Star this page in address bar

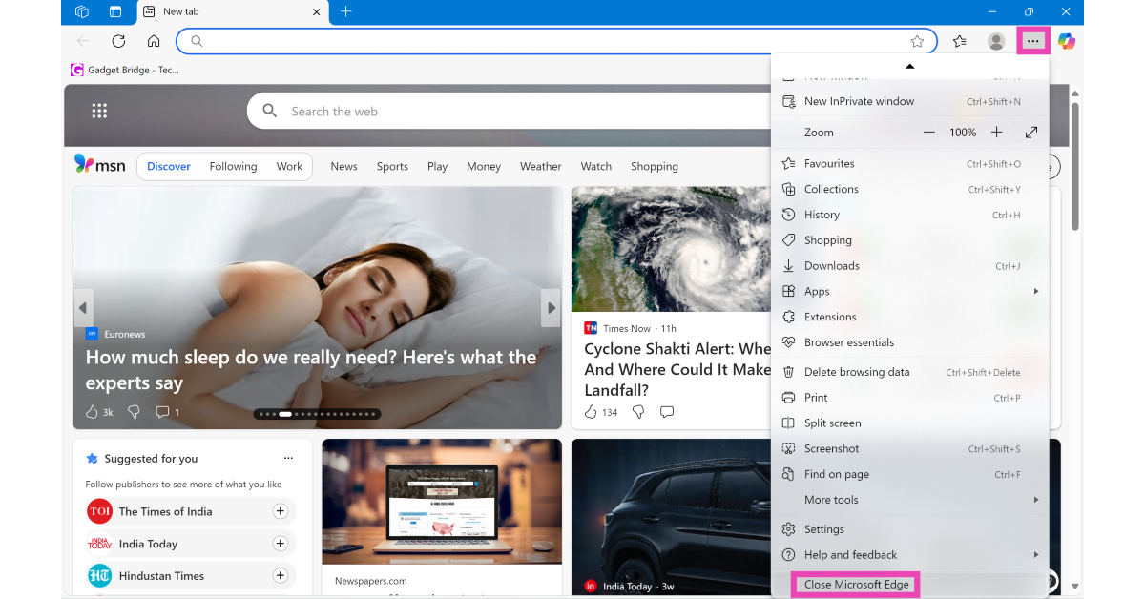tap(917, 41)
